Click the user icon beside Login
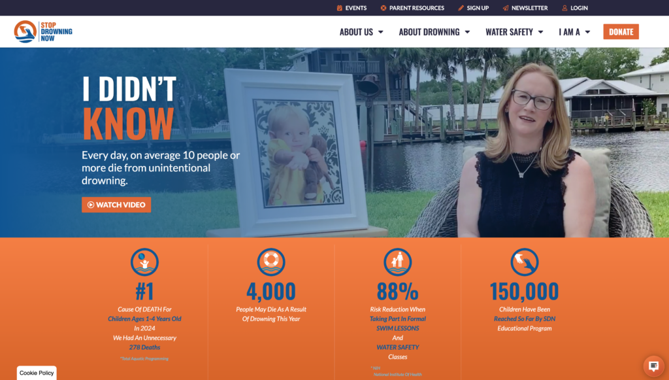 click(x=564, y=8)
